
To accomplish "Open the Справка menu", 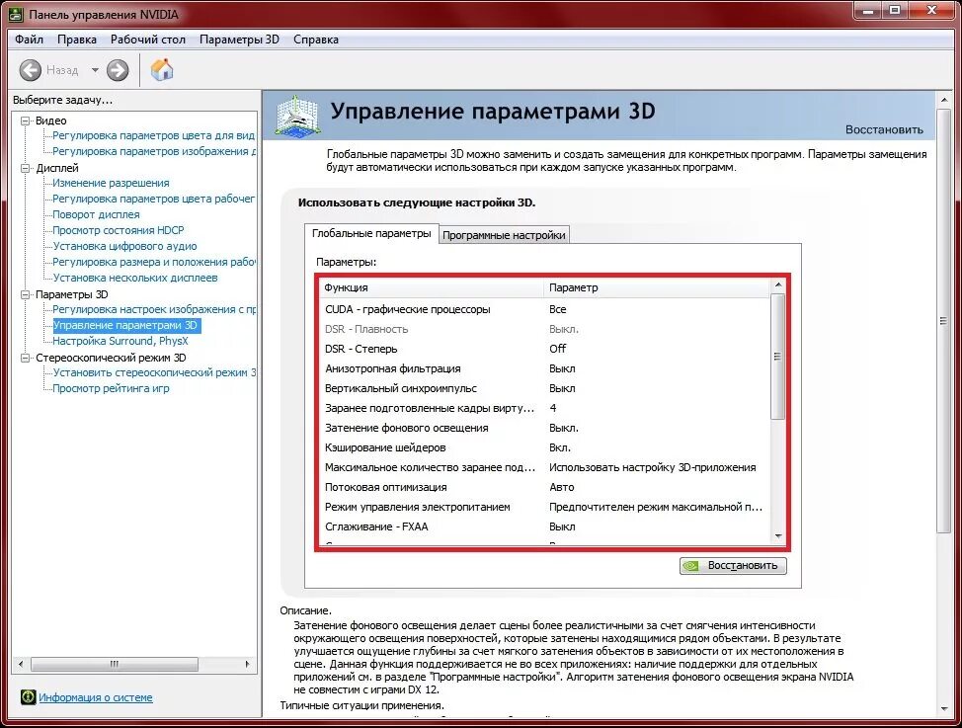I will (x=316, y=40).
